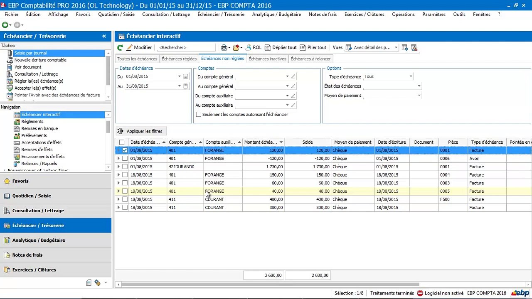
Task: Click the gear configure-buttons icon
Action: pyautogui.click(x=97, y=283)
